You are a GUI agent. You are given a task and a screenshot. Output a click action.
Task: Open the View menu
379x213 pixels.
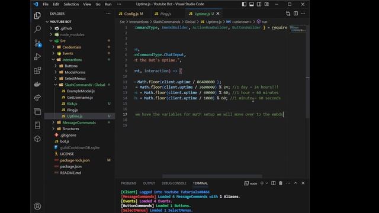(87, 4)
